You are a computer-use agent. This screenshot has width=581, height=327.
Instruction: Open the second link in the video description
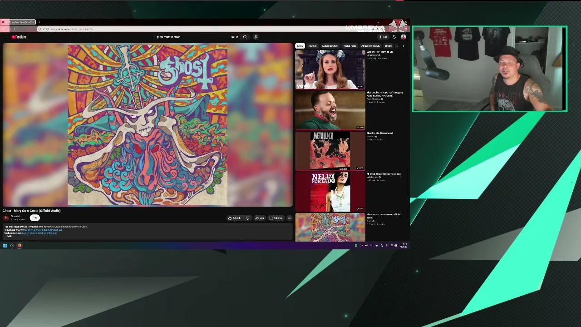click(39, 233)
